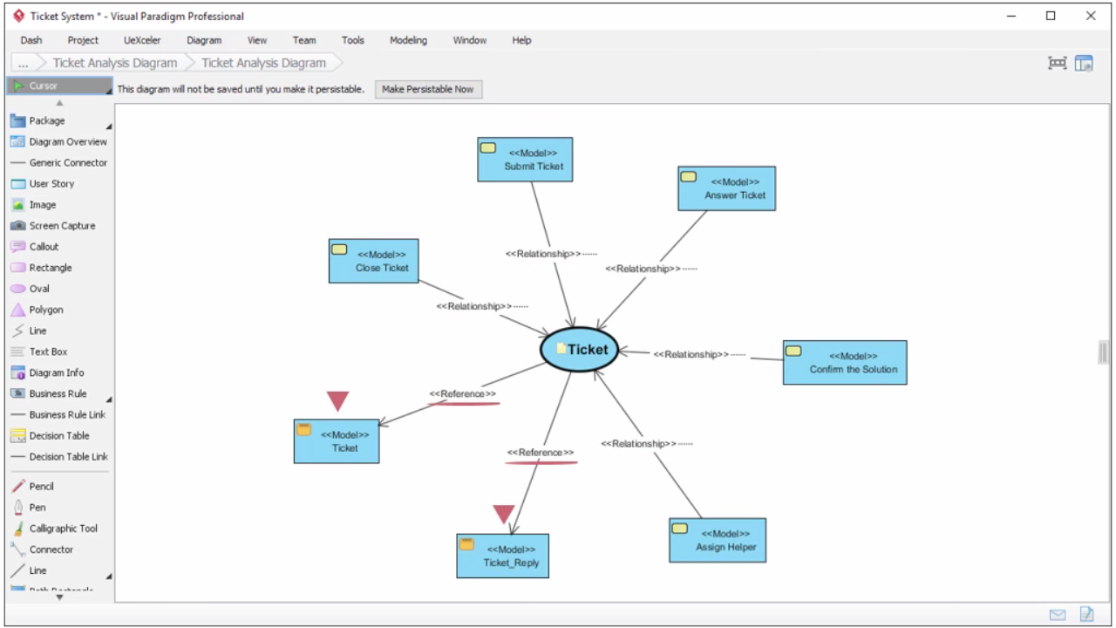Expand the Line tool options near bottom
This screenshot has width=1116, height=628.
click(x=108, y=575)
